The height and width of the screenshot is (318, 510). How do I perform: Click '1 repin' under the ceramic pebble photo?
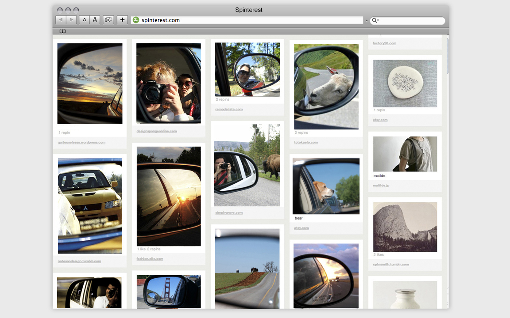pos(379,110)
